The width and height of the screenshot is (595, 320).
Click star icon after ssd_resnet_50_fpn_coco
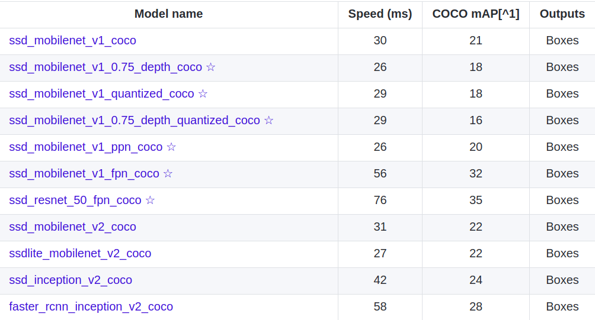tap(151, 200)
